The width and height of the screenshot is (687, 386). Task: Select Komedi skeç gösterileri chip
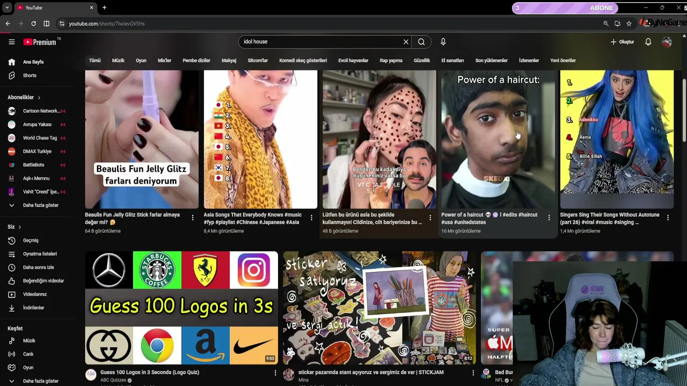coord(303,61)
